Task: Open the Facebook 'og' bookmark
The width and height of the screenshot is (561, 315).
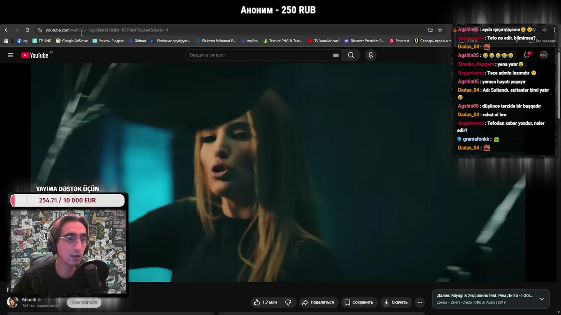Action: pyautogui.click(x=22, y=41)
